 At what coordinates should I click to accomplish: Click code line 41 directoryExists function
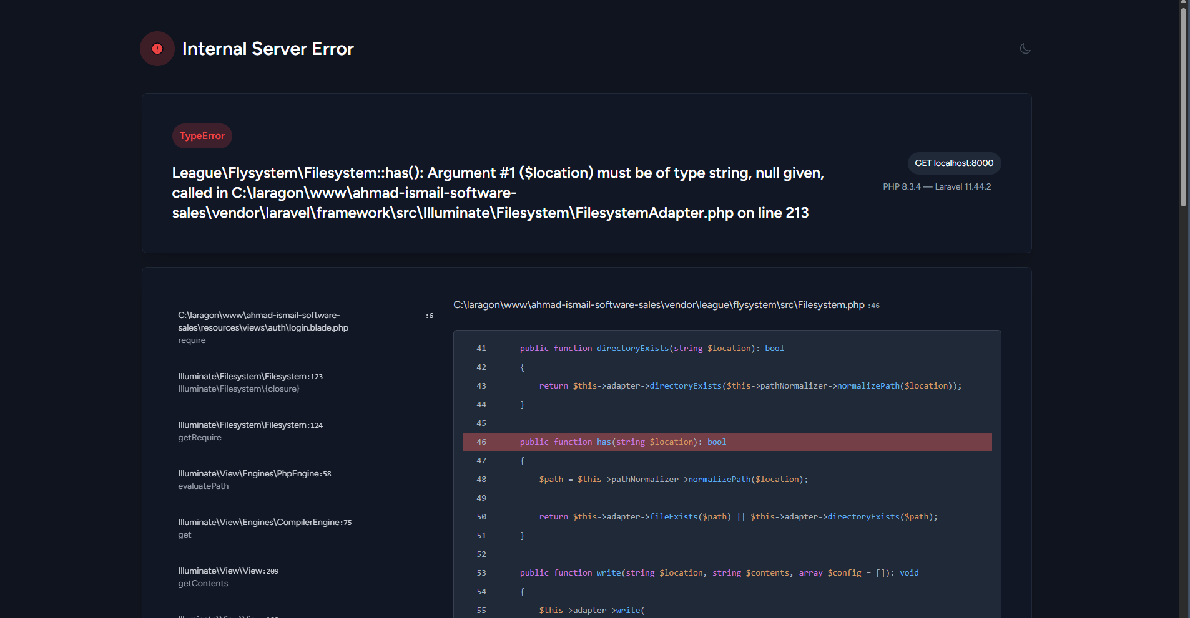727,349
